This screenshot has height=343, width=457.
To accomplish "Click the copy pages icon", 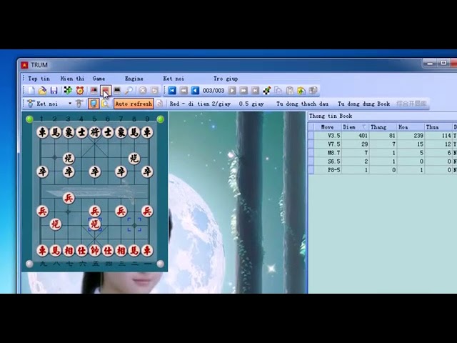I will tap(278, 91).
